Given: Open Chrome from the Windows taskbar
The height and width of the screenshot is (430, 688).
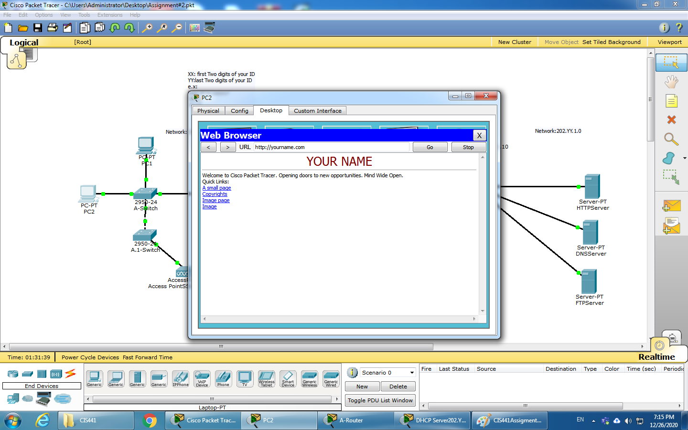Looking at the screenshot, I should click(150, 420).
